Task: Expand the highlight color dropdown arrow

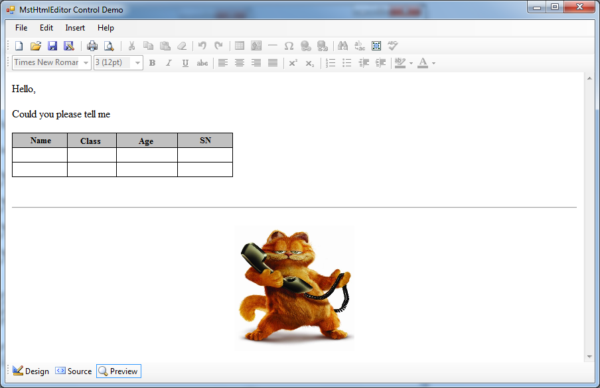Action: click(x=411, y=63)
